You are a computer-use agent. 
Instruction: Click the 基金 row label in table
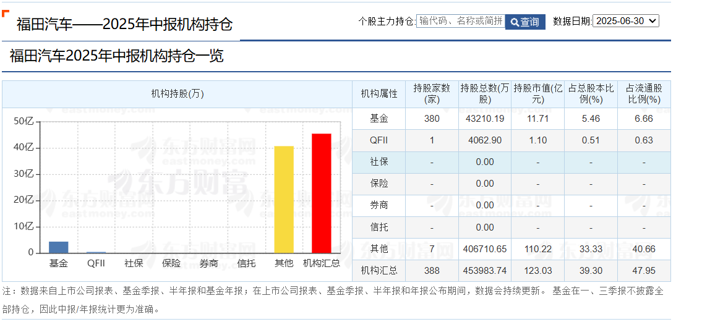[x=379, y=119]
